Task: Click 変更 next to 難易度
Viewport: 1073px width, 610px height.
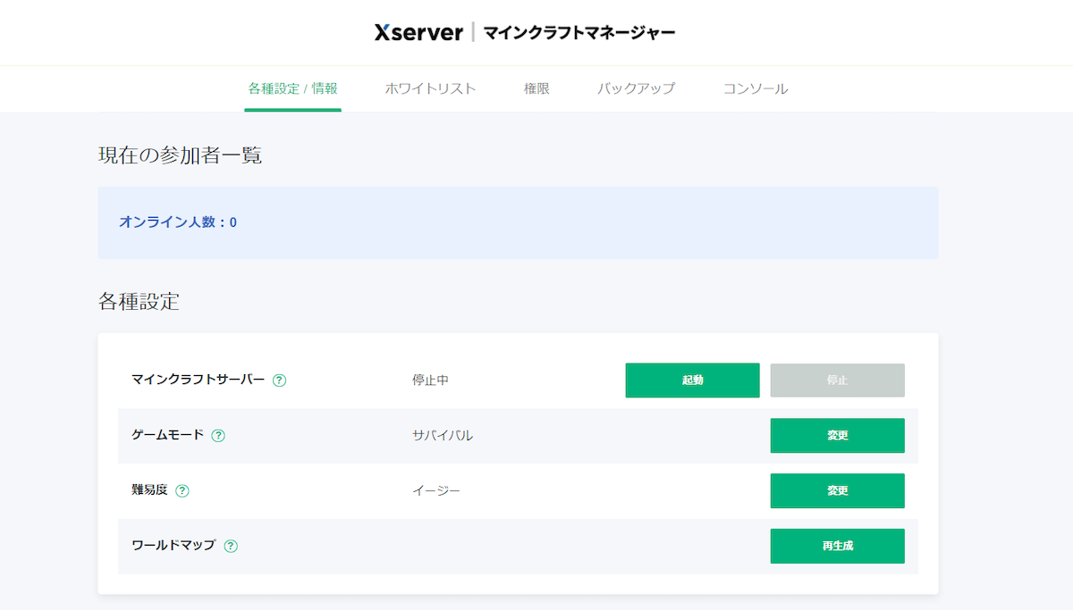Action: (x=837, y=490)
